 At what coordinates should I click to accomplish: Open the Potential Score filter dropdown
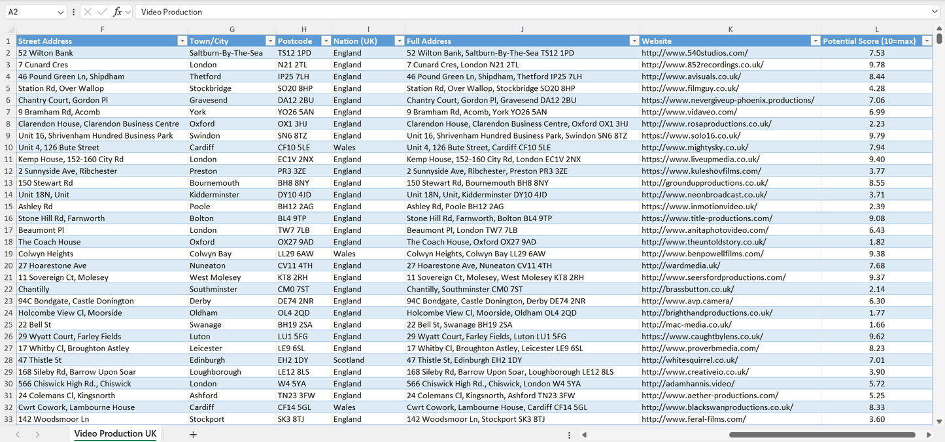927,41
